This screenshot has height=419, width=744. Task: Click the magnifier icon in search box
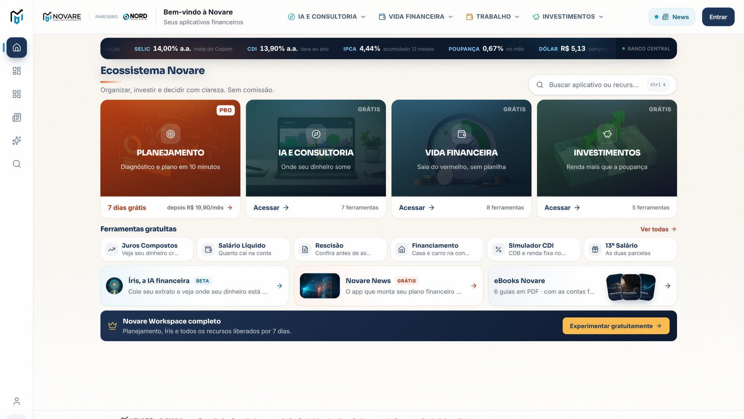coord(540,85)
